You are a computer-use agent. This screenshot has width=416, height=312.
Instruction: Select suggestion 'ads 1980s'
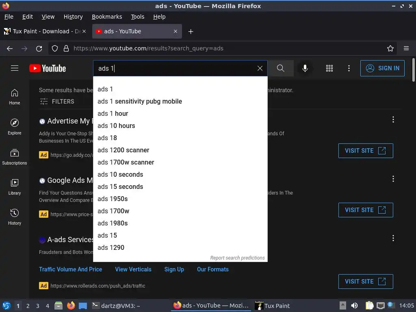[180, 223]
